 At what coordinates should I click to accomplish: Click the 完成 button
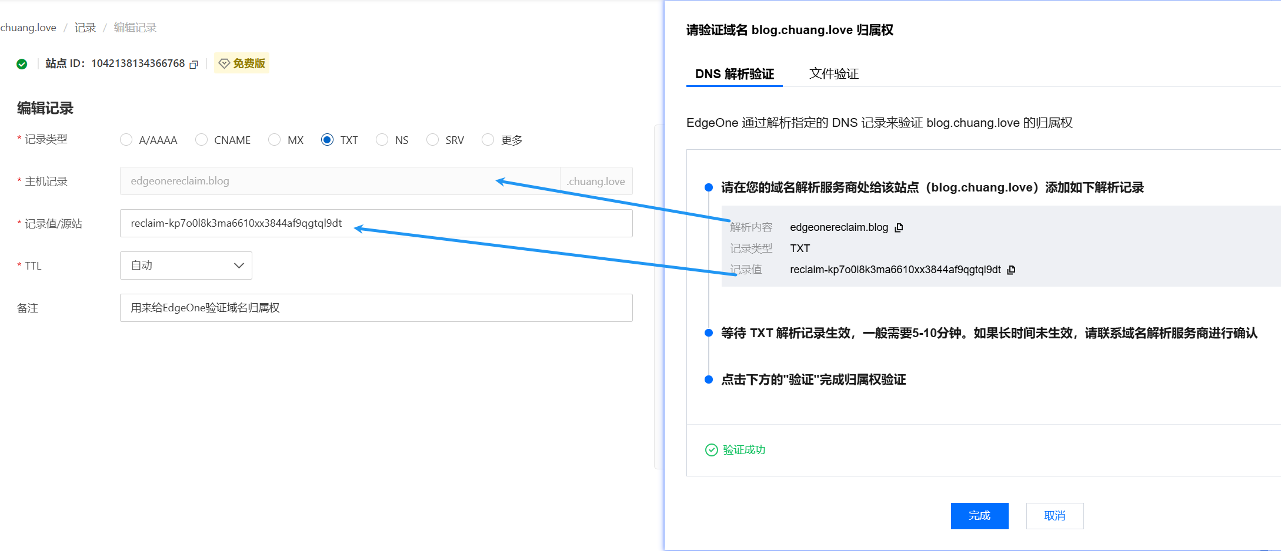979,516
